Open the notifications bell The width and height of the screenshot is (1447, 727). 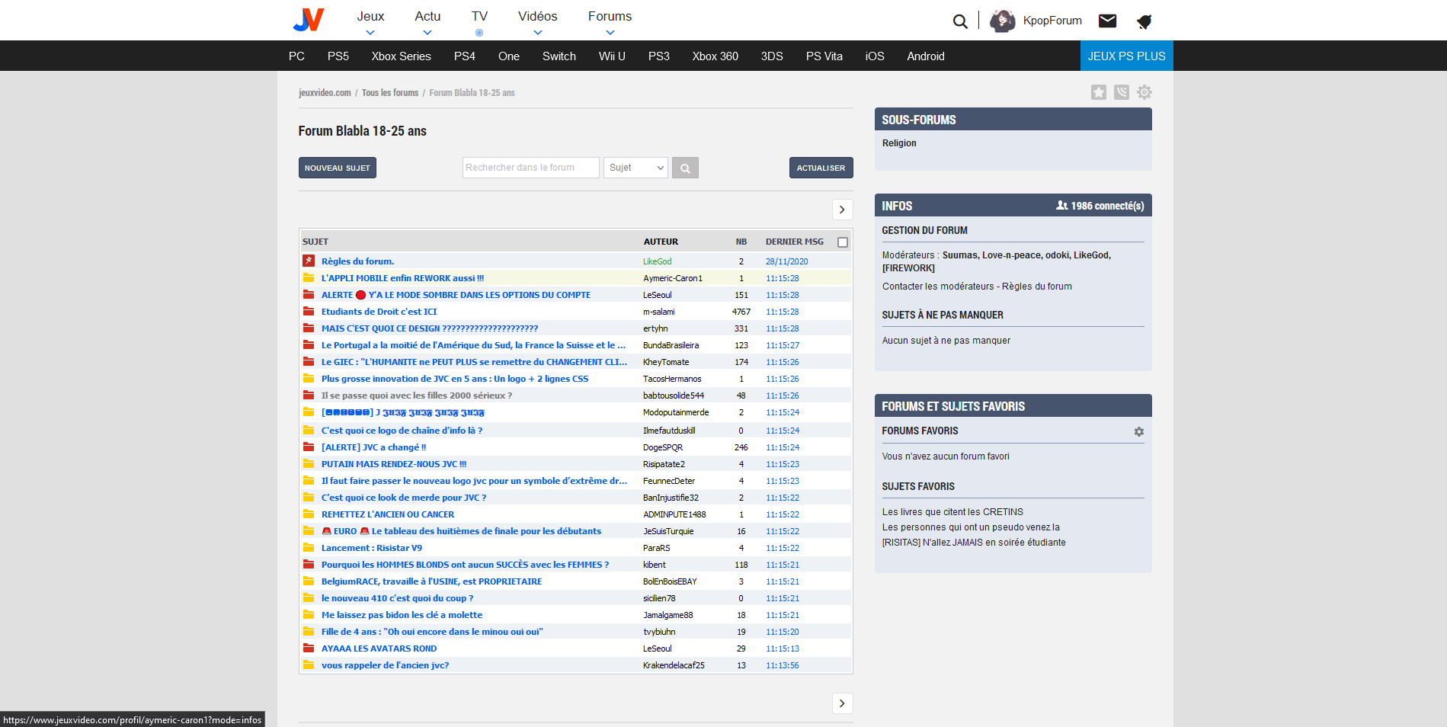1144,21
